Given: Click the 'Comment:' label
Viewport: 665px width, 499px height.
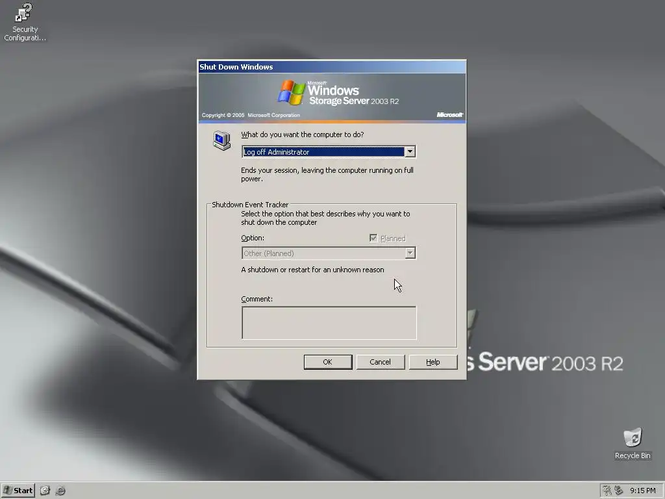Looking at the screenshot, I should click(257, 299).
